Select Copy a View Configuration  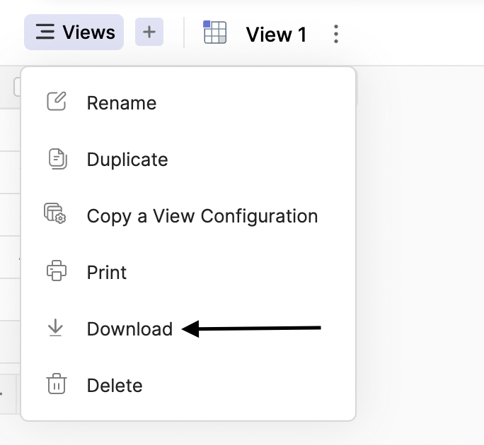[202, 216]
